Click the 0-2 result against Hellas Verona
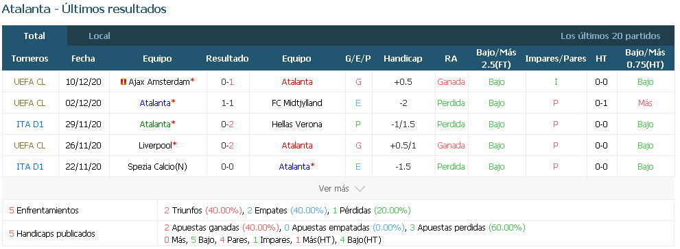This screenshot has height=249, width=680. click(228, 124)
